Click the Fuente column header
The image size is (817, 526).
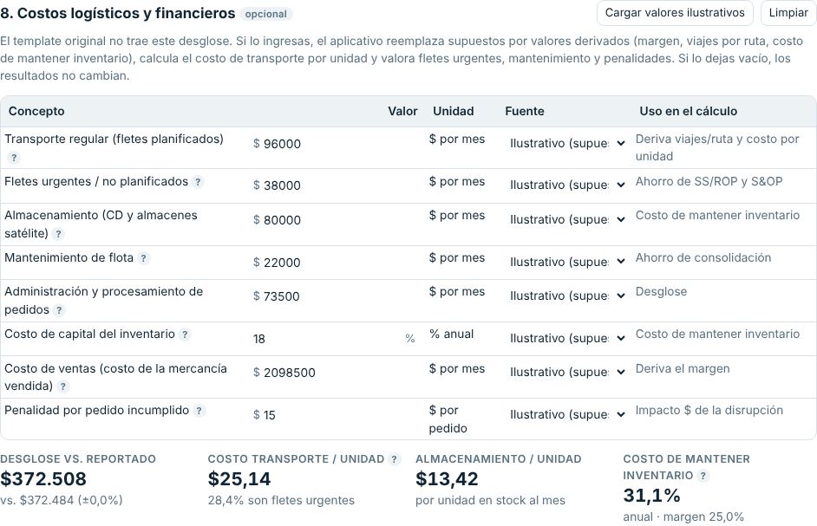[524, 111]
